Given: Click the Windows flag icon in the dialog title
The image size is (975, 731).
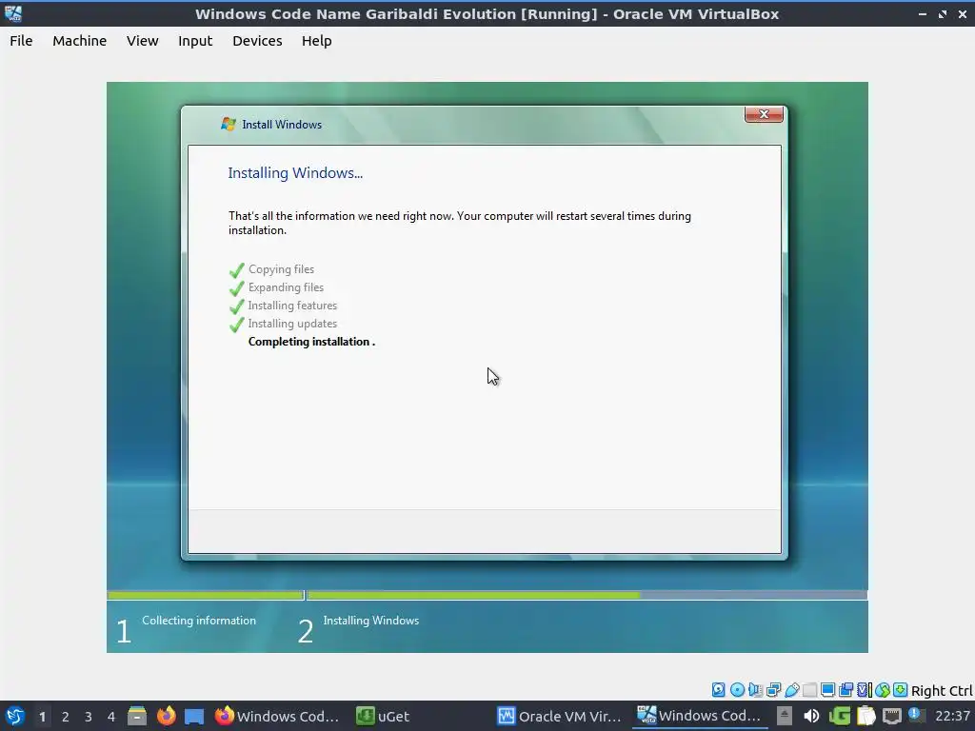Looking at the screenshot, I should click(x=229, y=125).
